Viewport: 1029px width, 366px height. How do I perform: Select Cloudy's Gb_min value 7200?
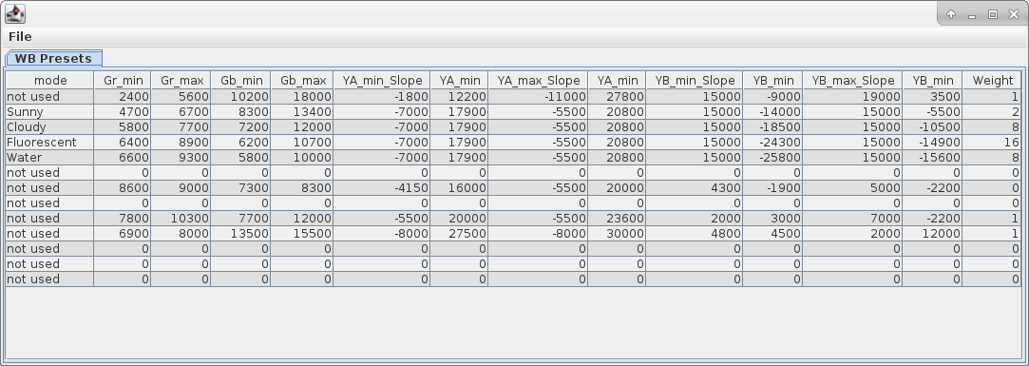[240, 127]
